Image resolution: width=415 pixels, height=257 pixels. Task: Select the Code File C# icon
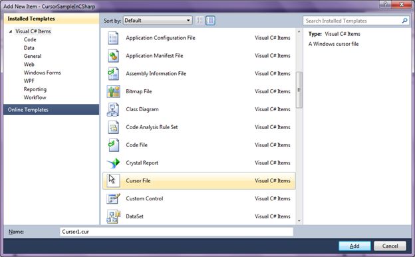[x=113, y=145]
